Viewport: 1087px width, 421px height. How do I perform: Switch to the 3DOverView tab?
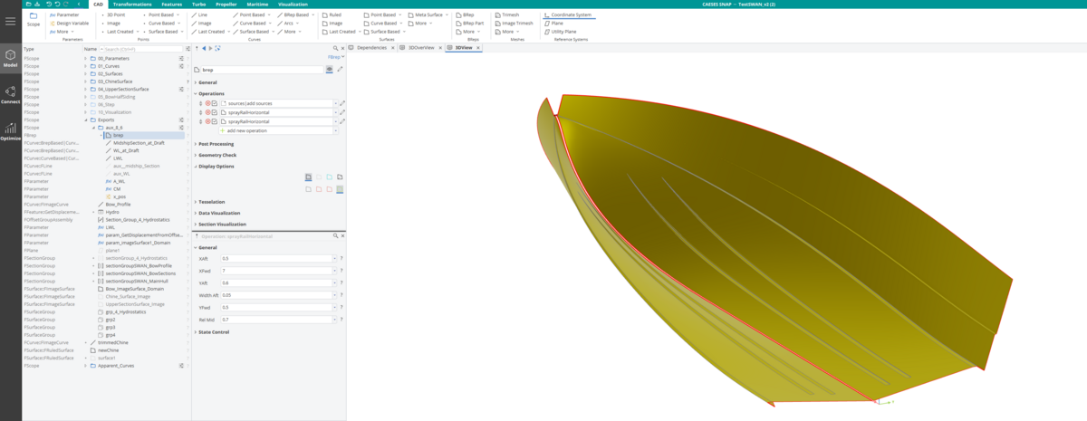click(420, 47)
